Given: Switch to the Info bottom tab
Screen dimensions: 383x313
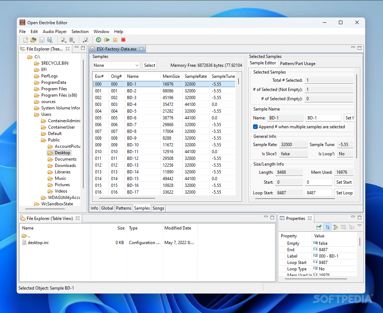Looking at the screenshot, I should point(94,208).
